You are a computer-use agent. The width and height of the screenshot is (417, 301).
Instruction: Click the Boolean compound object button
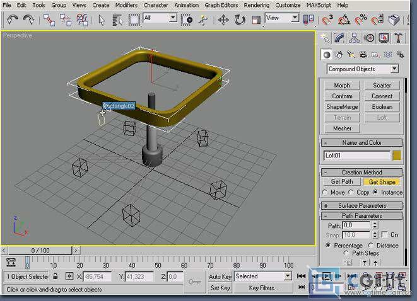pyautogui.click(x=382, y=106)
